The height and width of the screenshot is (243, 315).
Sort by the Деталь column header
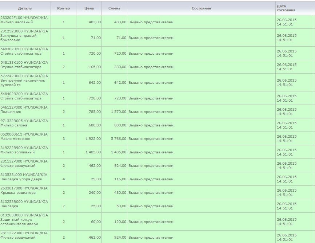pos(25,8)
